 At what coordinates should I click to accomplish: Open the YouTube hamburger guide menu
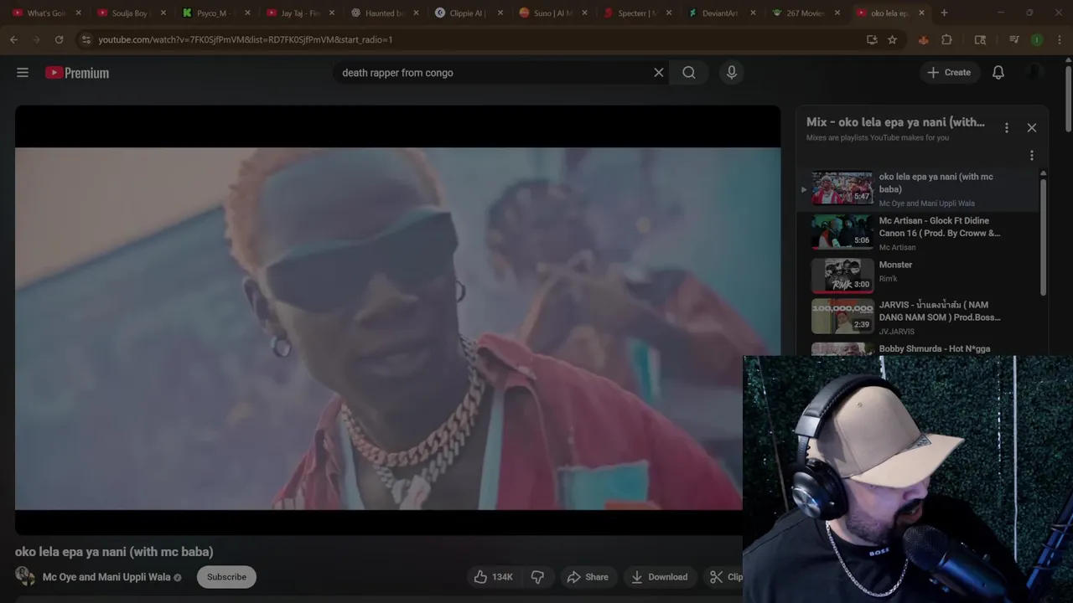pyautogui.click(x=23, y=73)
